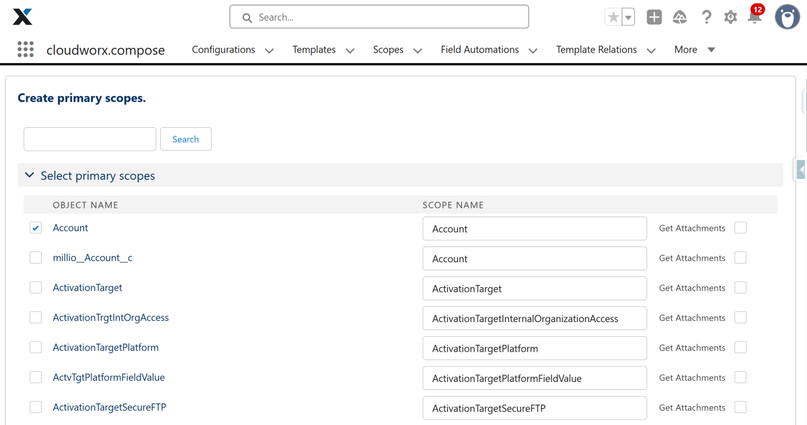This screenshot has width=807, height=425.
Task: Edit the ActivationTargetSecureFTP scope name field
Action: tap(535, 408)
